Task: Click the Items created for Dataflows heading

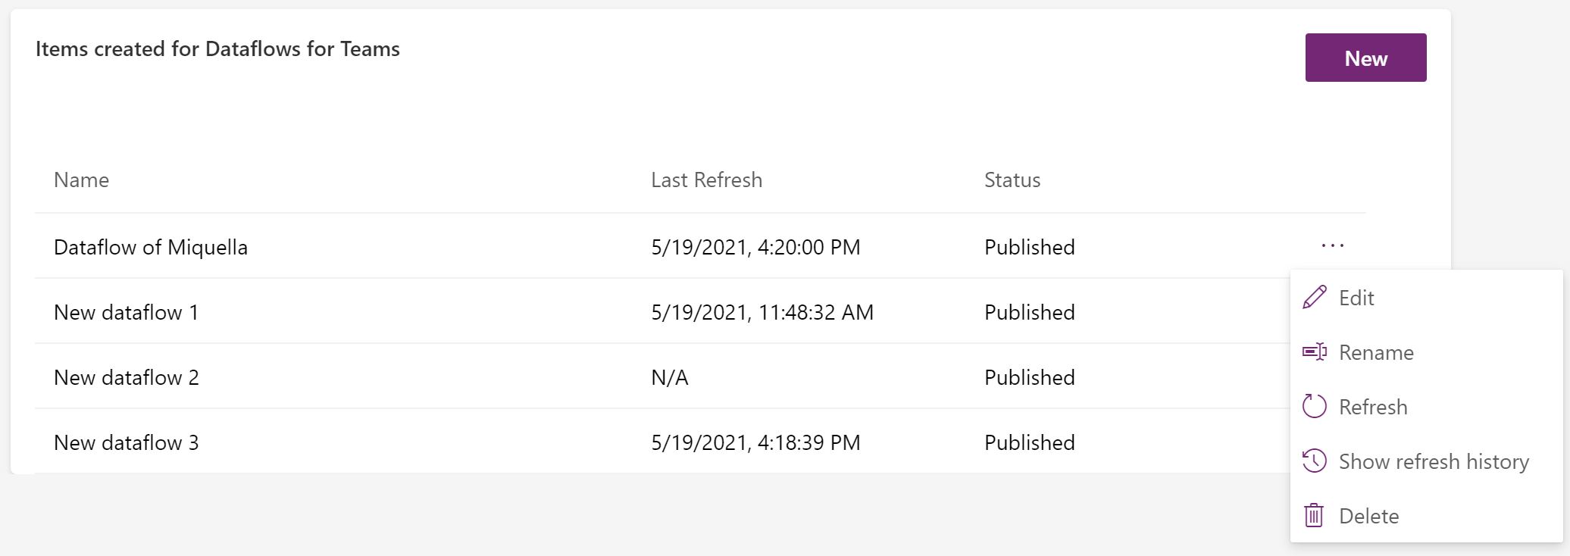Action: coord(218,48)
